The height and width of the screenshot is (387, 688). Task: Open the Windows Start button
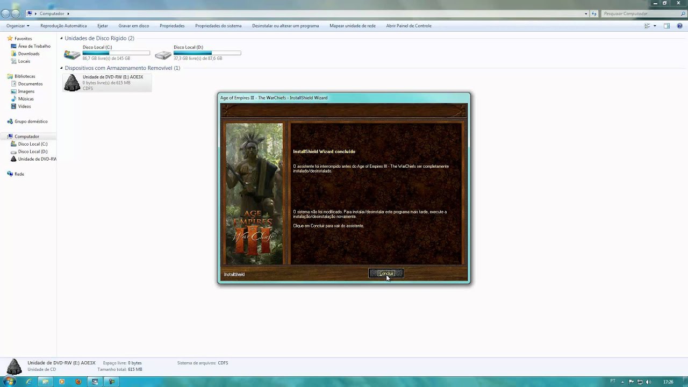[x=9, y=382]
